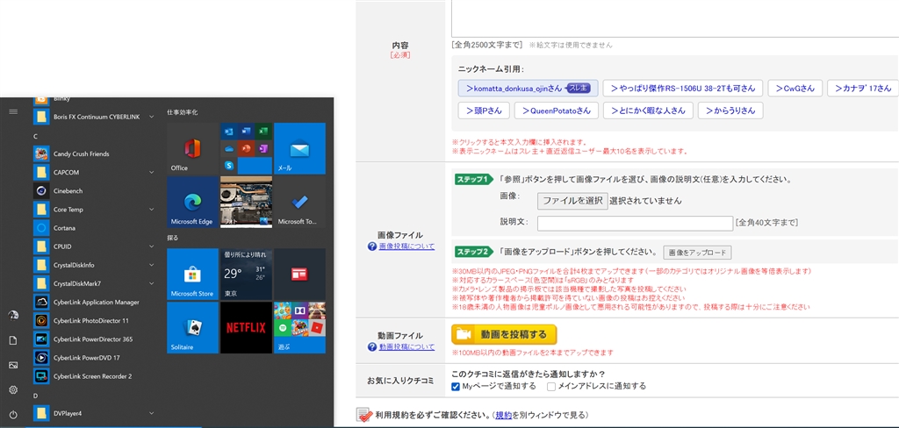Open the 動画投稿について link
The image size is (899, 428).
coord(406,347)
